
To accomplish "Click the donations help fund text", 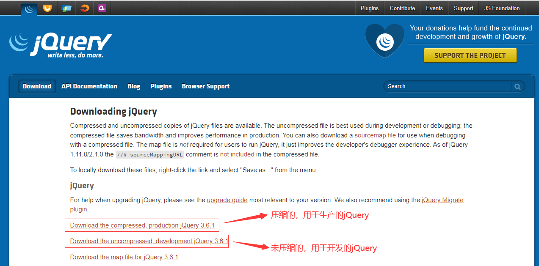I will pyautogui.click(x=471, y=32).
